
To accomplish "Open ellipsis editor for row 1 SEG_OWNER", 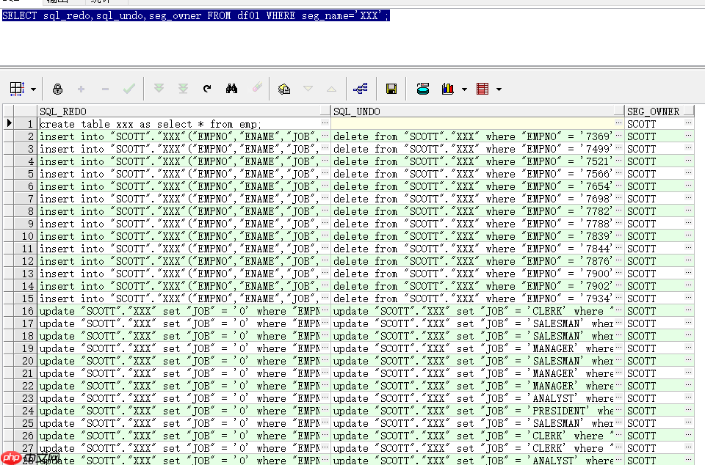I will tap(688, 123).
